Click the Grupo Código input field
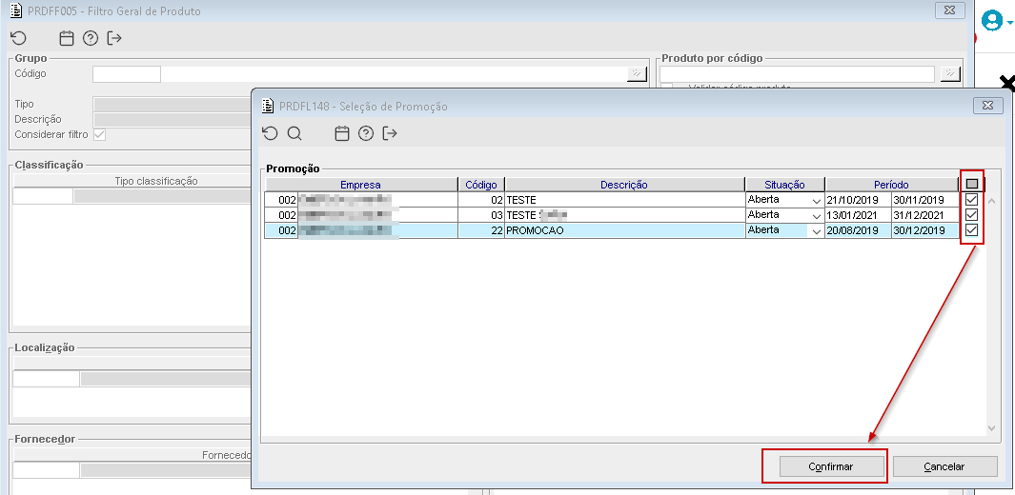Screen dimensions: 1015x495 (x=126, y=73)
